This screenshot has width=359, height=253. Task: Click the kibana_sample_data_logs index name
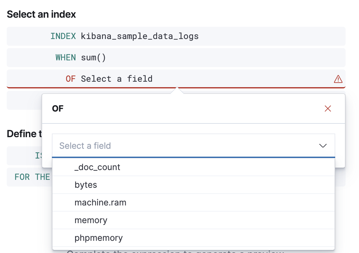pyautogui.click(x=140, y=36)
